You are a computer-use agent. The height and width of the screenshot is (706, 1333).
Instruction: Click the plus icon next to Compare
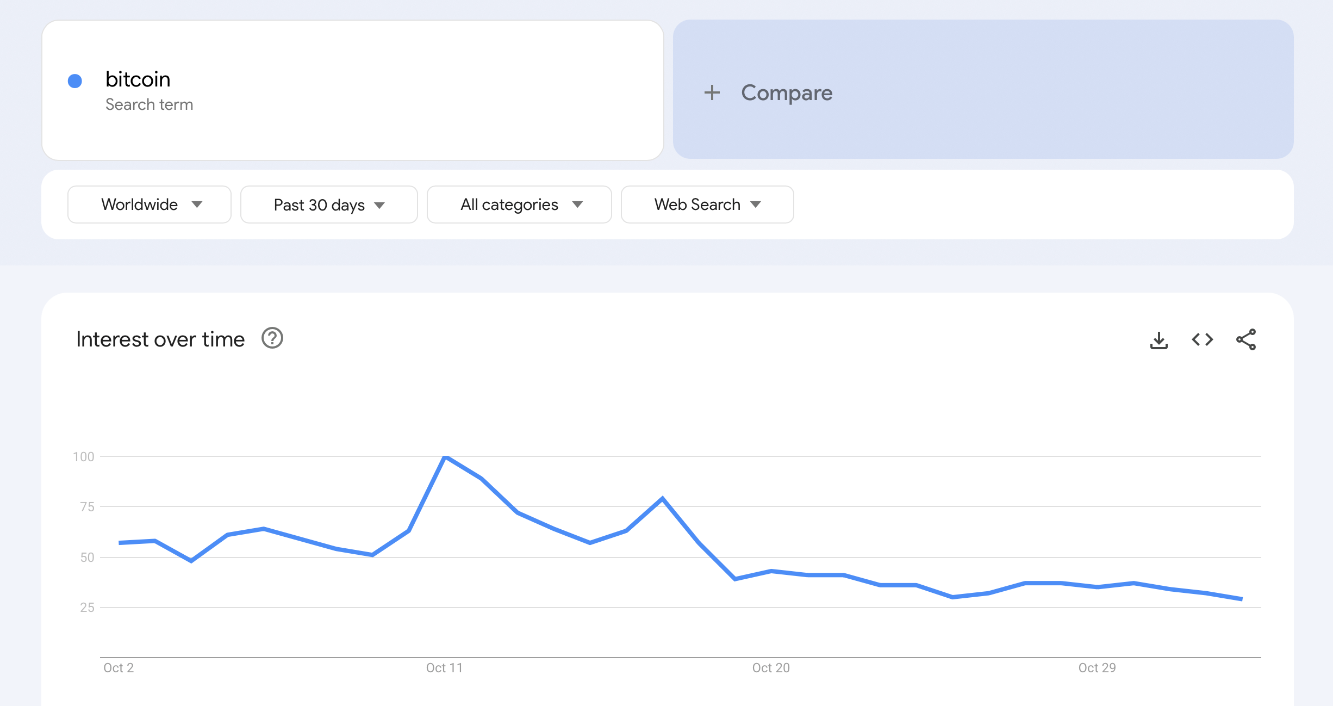coord(712,93)
